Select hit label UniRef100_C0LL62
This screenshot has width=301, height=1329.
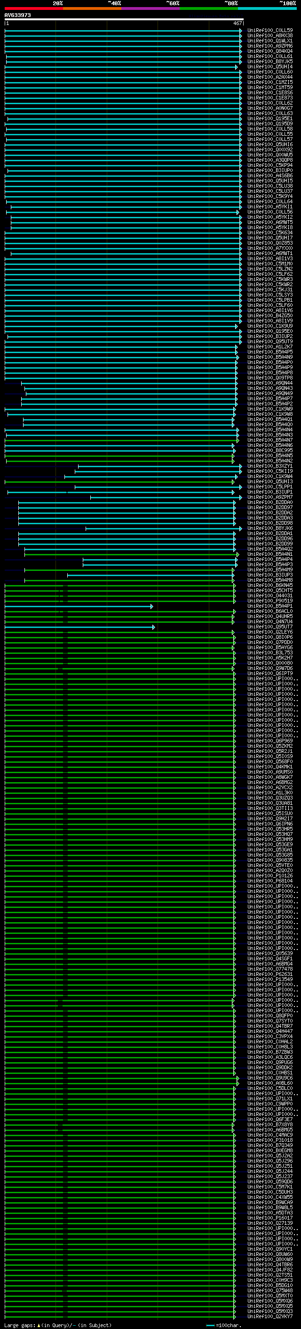(270, 103)
